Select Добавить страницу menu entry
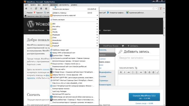The width and height of the screenshot is (189, 106). click(x=74, y=13)
